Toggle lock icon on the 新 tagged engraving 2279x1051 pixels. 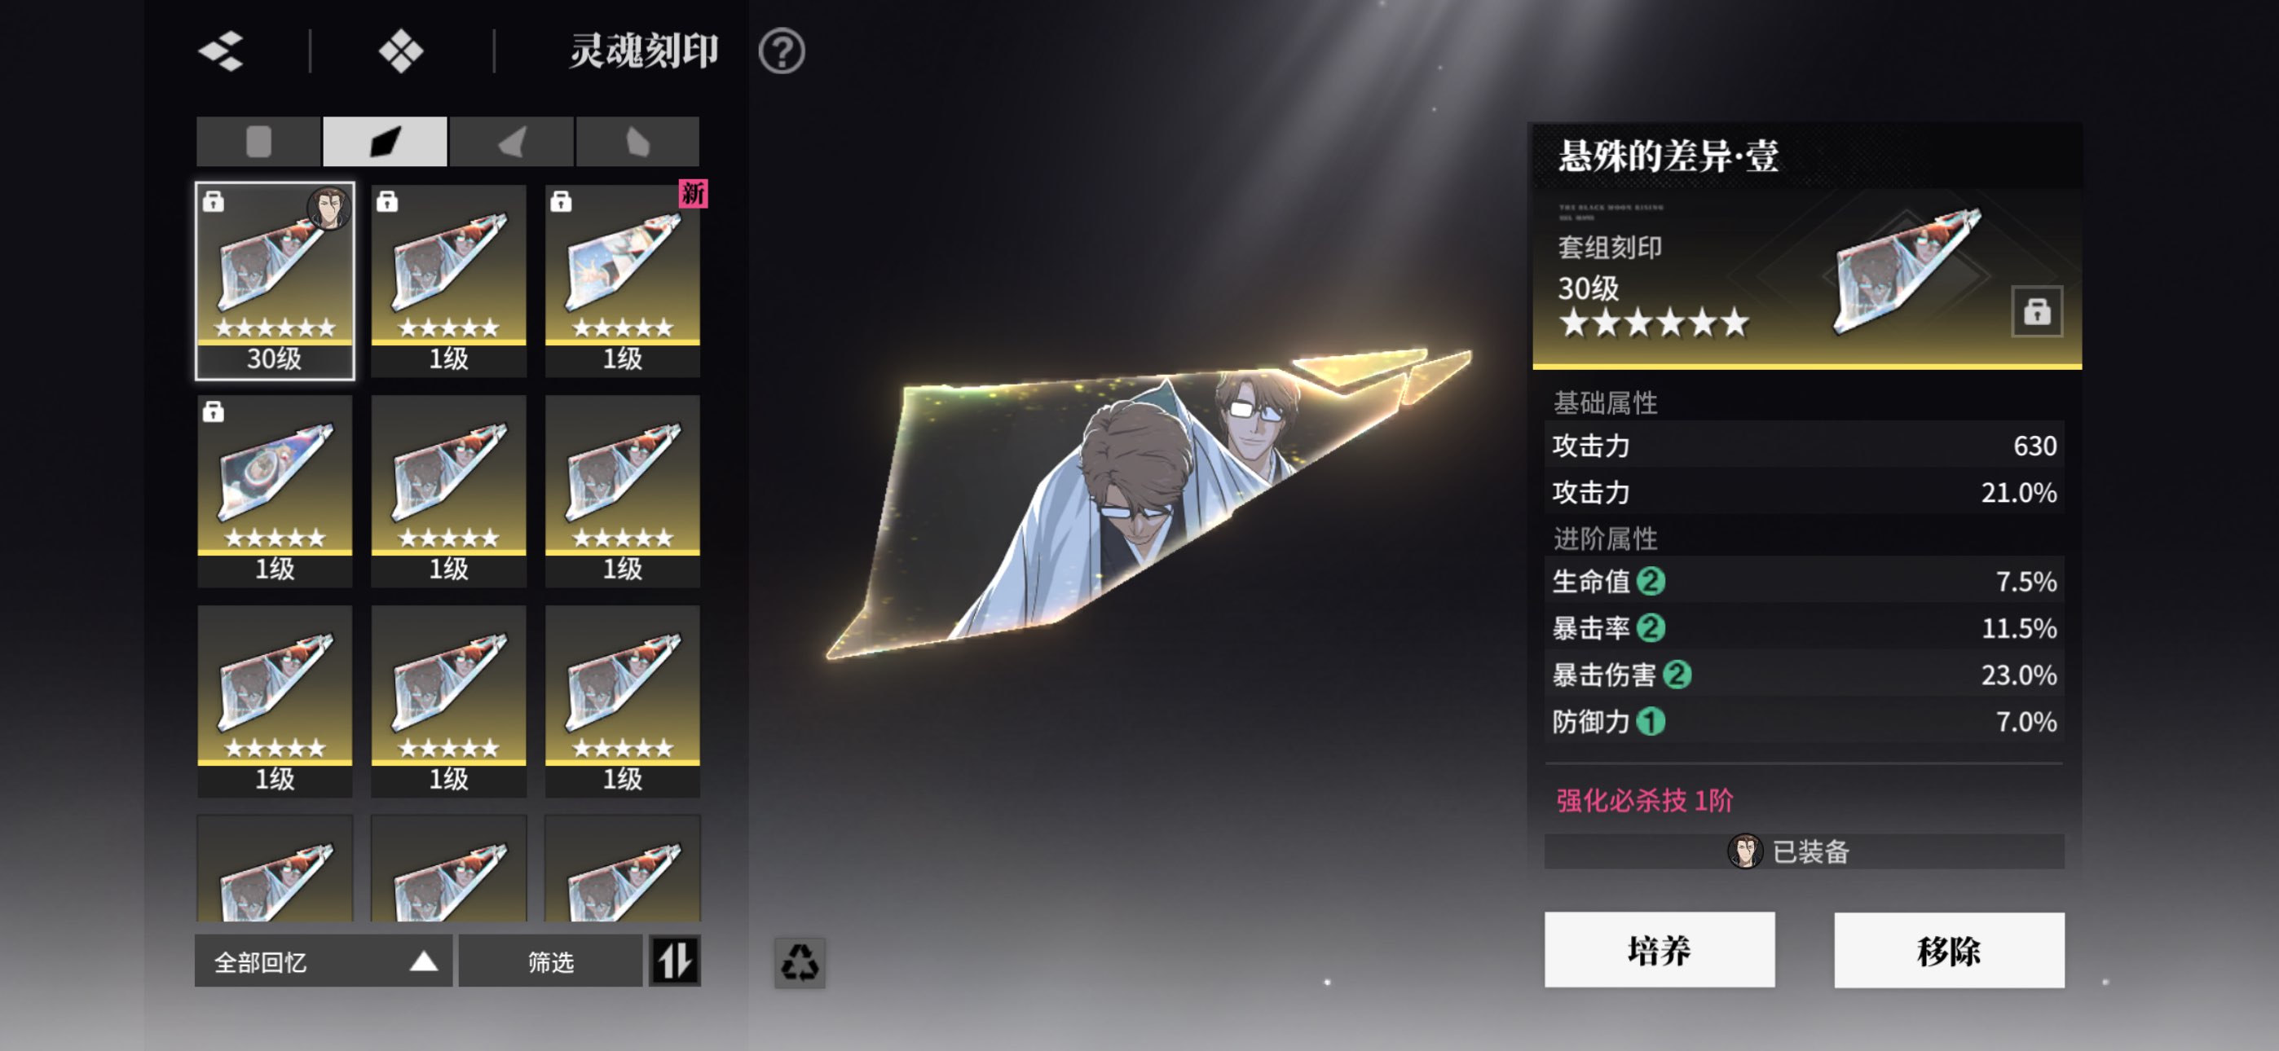coord(561,202)
